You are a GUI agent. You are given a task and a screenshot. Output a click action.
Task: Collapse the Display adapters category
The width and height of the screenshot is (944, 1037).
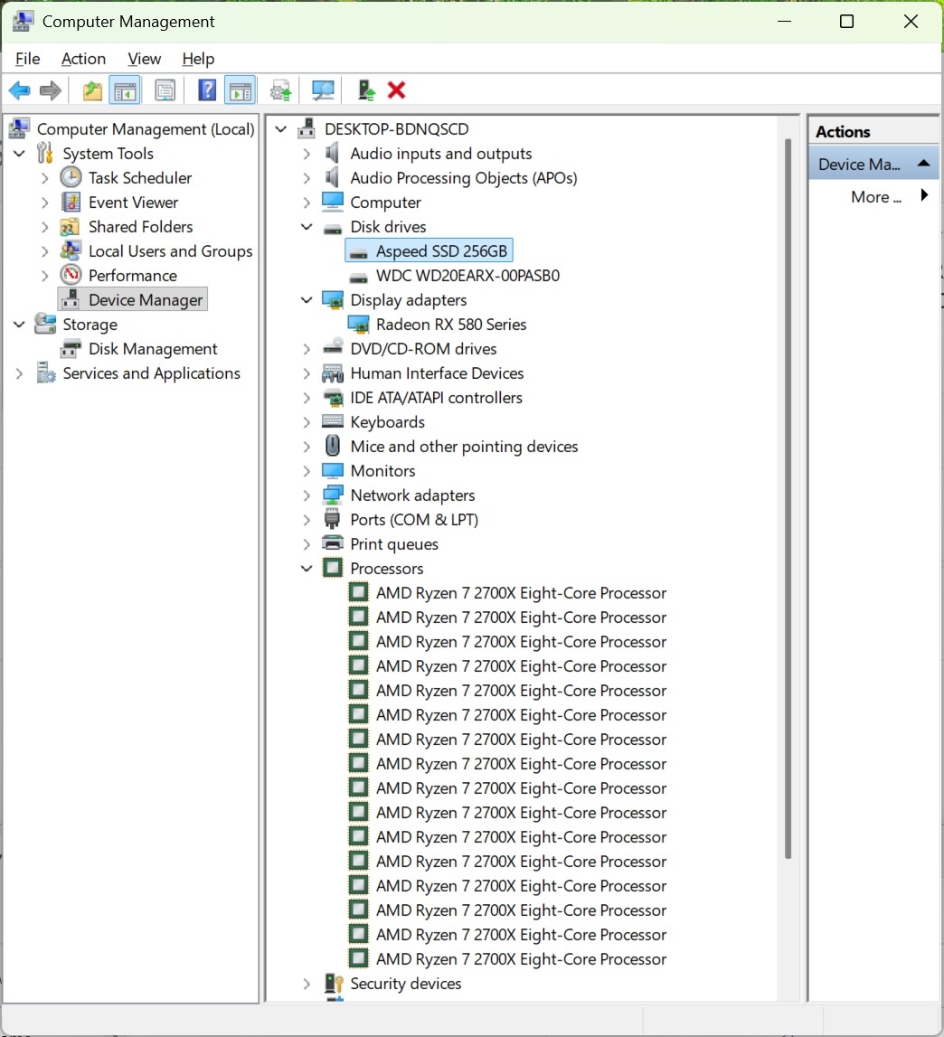click(x=307, y=300)
